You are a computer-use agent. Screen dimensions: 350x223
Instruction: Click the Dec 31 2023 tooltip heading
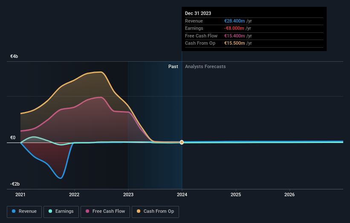click(198, 13)
